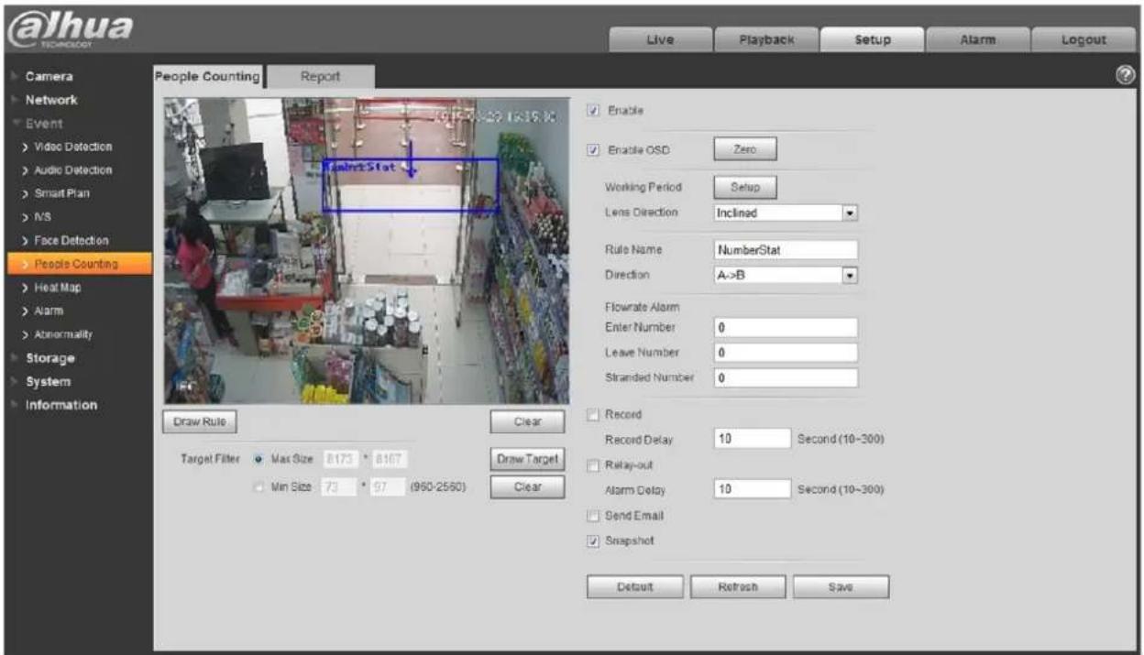1144x655 pixels.
Task: Click the Flowrate Alarm label
Action: coord(642,307)
